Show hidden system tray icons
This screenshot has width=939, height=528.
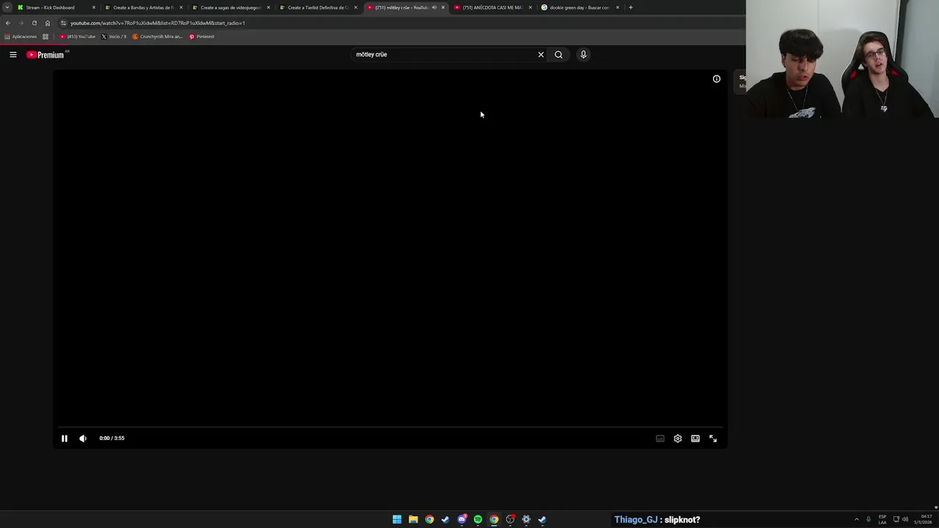pos(856,519)
